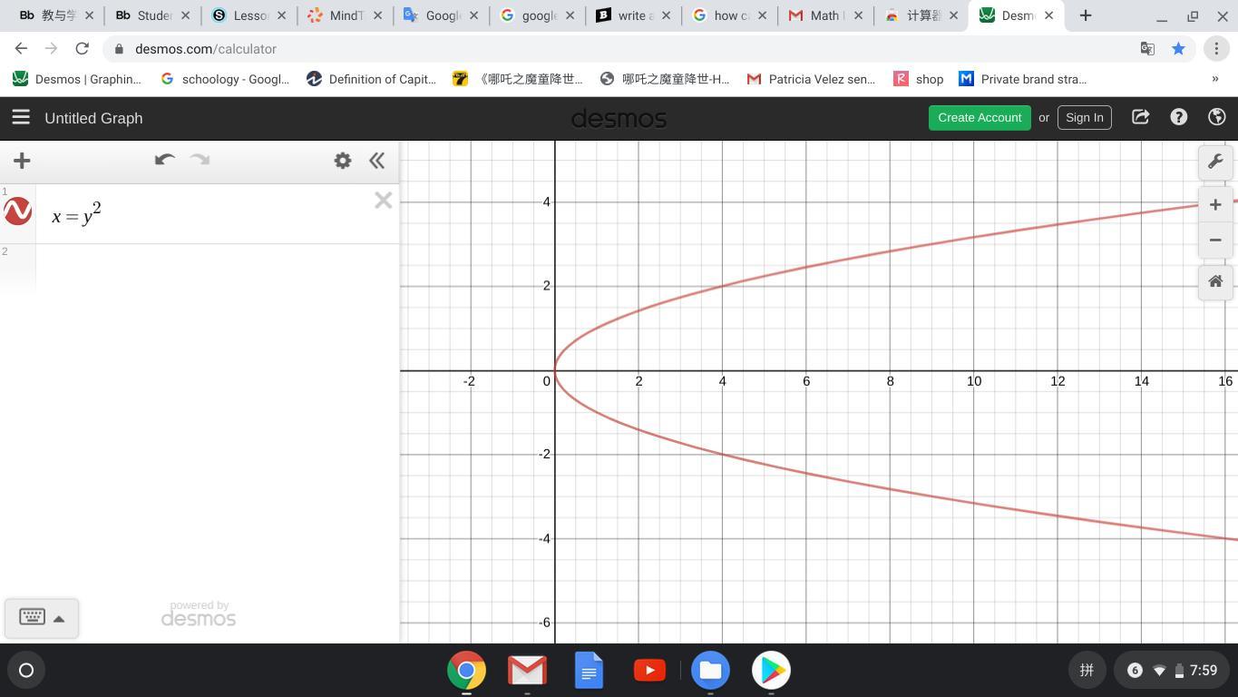
Task: Open the shop bookmark
Action: tap(919, 79)
